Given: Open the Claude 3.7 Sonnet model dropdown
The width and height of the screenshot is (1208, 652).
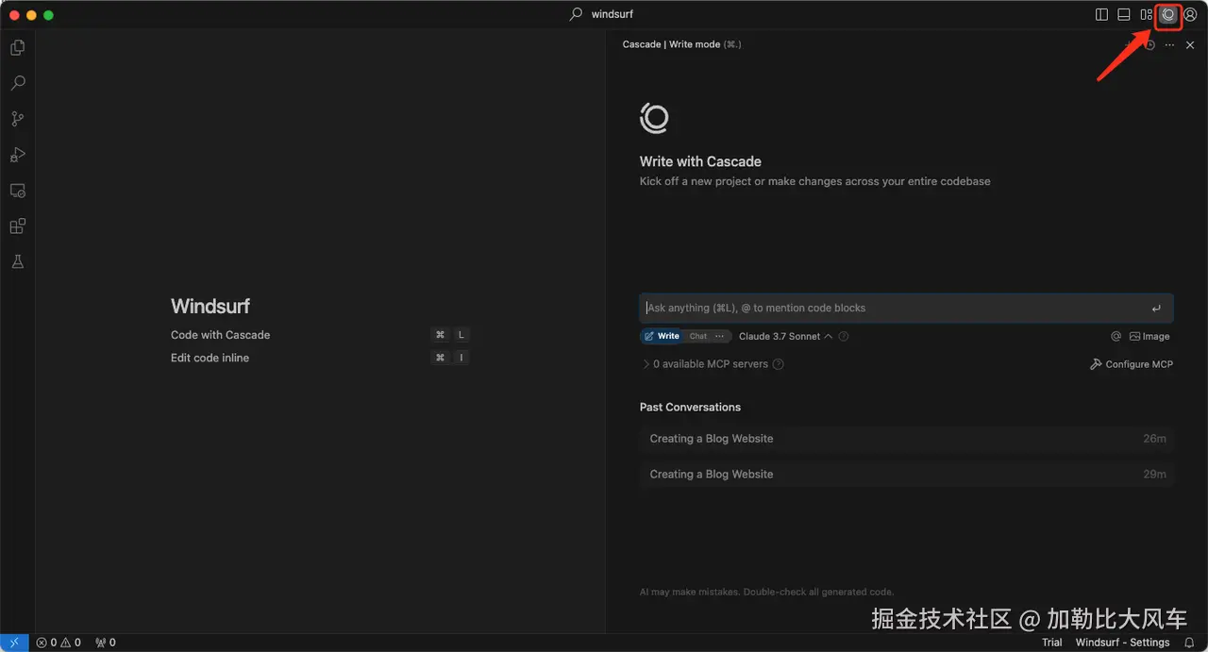Looking at the screenshot, I should (785, 336).
